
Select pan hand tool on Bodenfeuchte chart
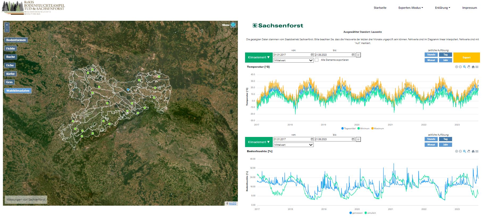click(469, 151)
